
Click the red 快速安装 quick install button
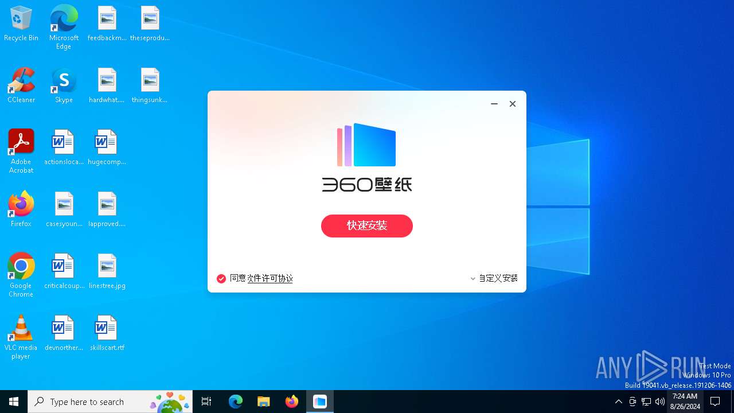coord(367,226)
